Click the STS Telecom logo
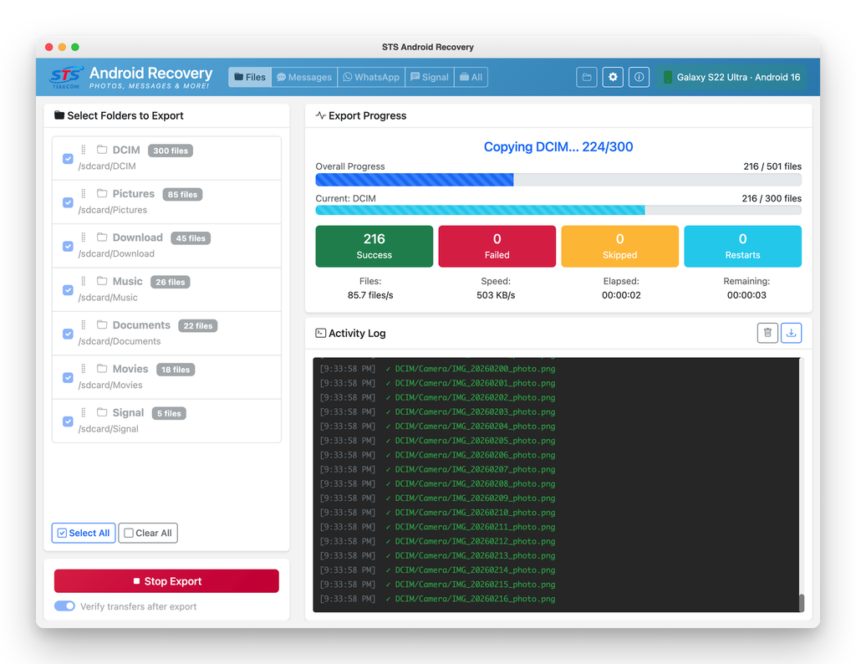This screenshot has width=856, height=664. (66, 77)
